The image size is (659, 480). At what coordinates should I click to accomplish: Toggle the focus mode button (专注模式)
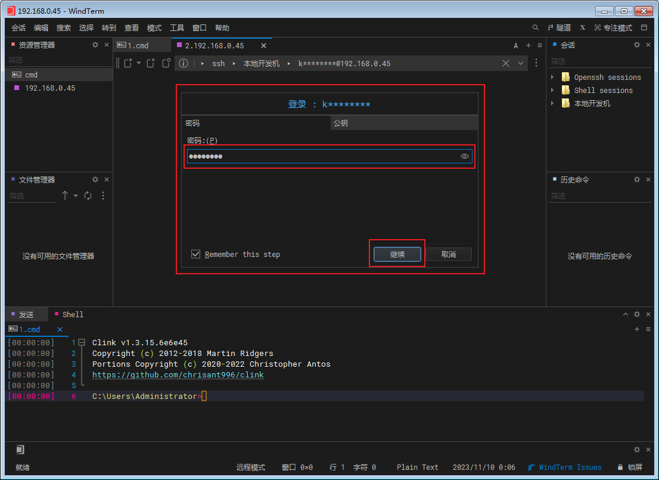613,28
